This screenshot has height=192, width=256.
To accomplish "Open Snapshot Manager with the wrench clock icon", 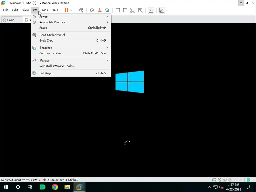I will click(x=107, y=10).
